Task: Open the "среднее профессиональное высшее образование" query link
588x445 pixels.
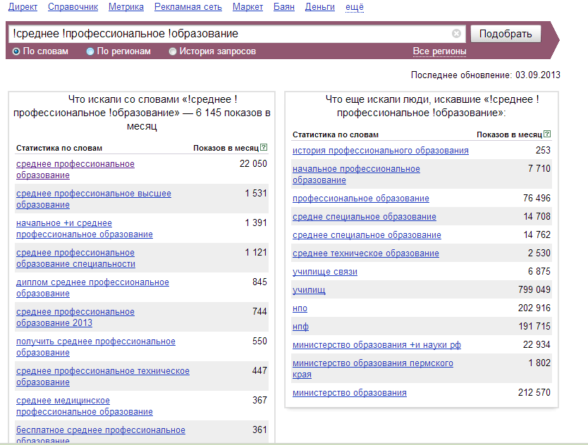Action: click(x=93, y=194)
